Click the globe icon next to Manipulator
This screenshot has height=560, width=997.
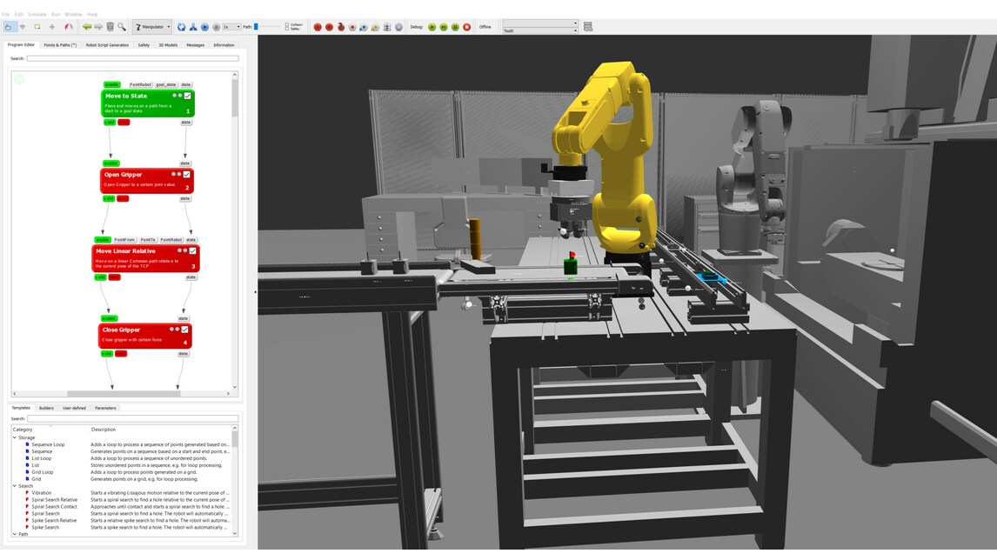pyautogui.click(x=181, y=27)
